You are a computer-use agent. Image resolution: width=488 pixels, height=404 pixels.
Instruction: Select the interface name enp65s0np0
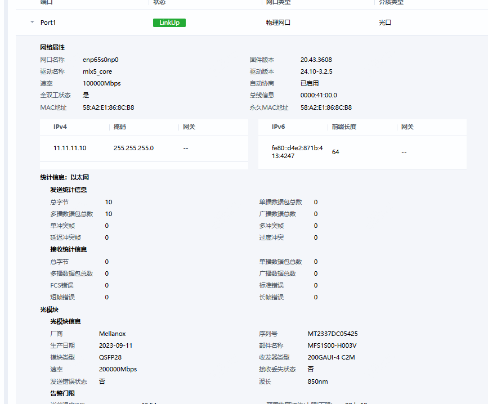(100, 60)
